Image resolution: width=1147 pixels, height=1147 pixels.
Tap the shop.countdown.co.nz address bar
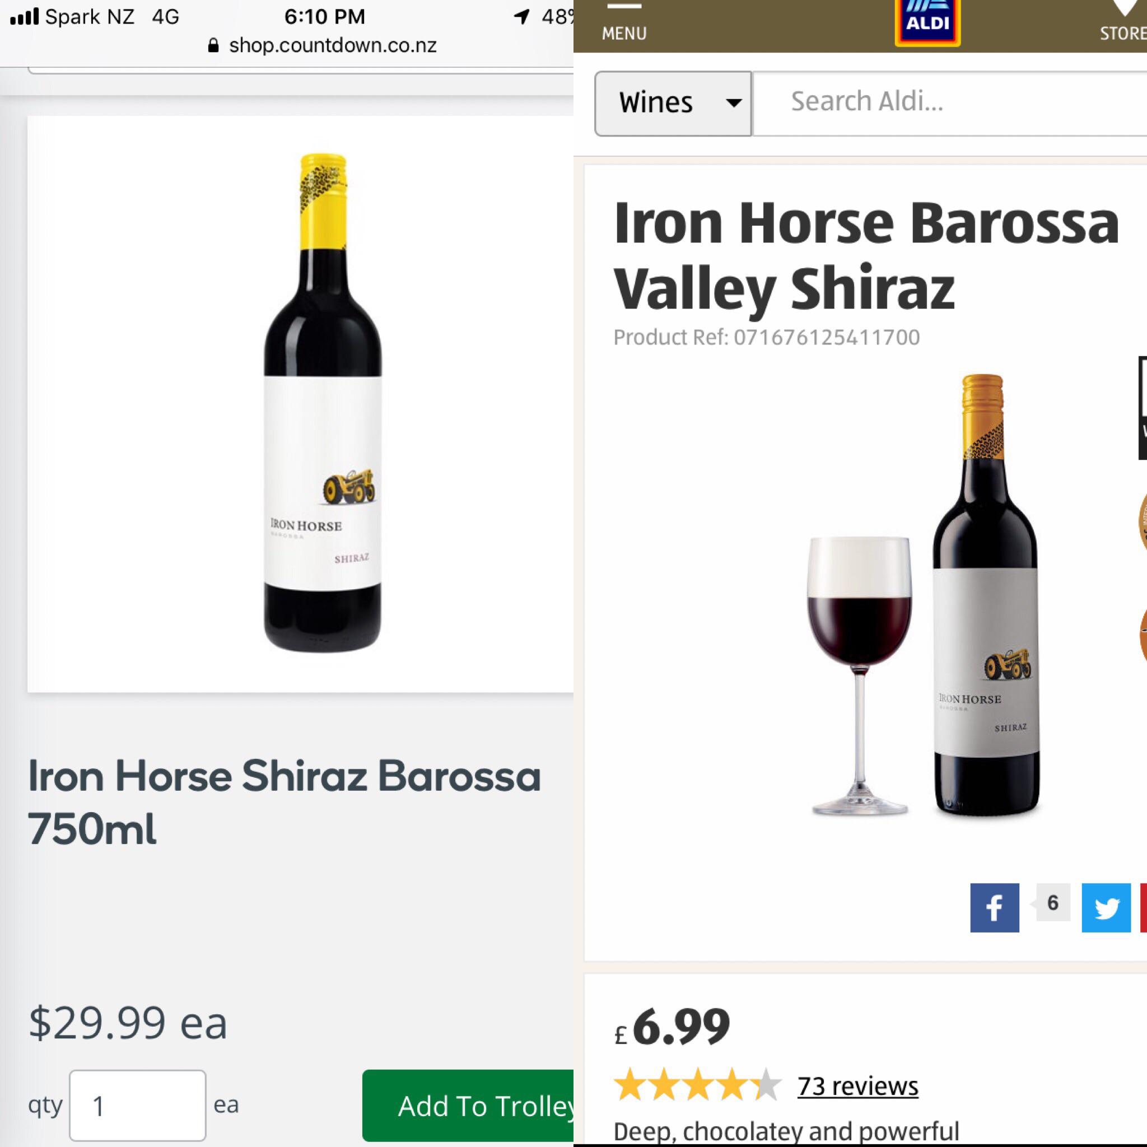point(333,45)
